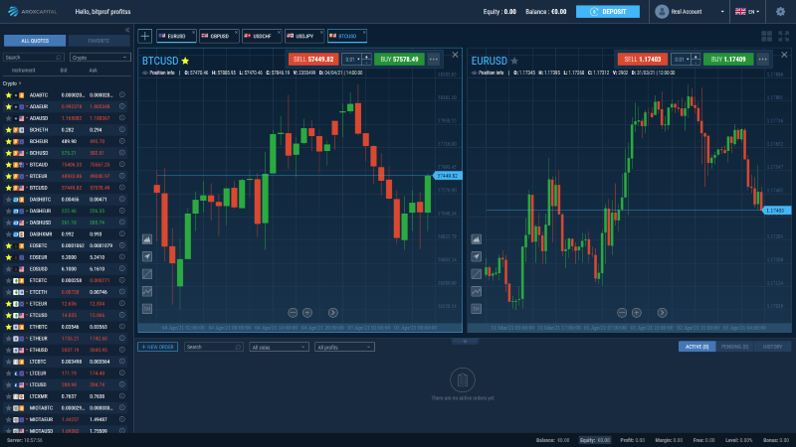Add a new chart with plus icon

point(145,36)
